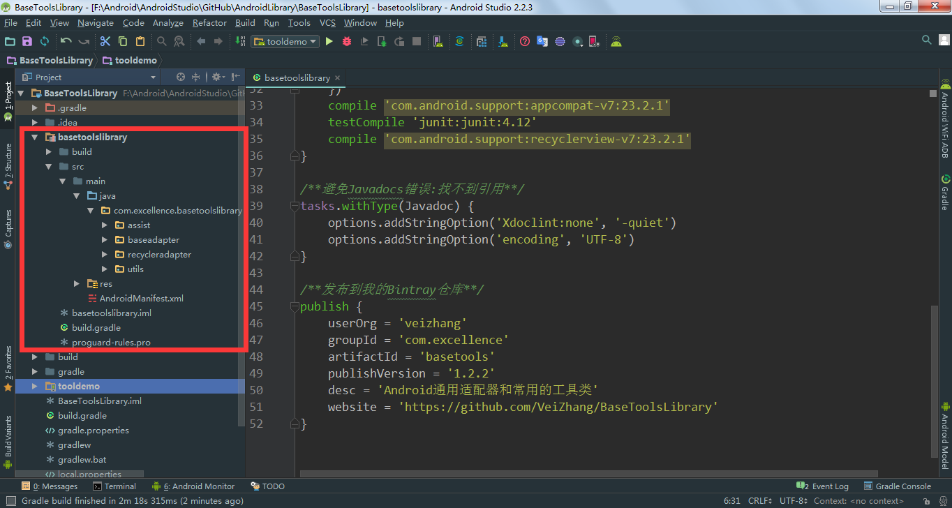The height and width of the screenshot is (508, 952).
Task: Open the Project Structure icon
Action: (x=481, y=42)
